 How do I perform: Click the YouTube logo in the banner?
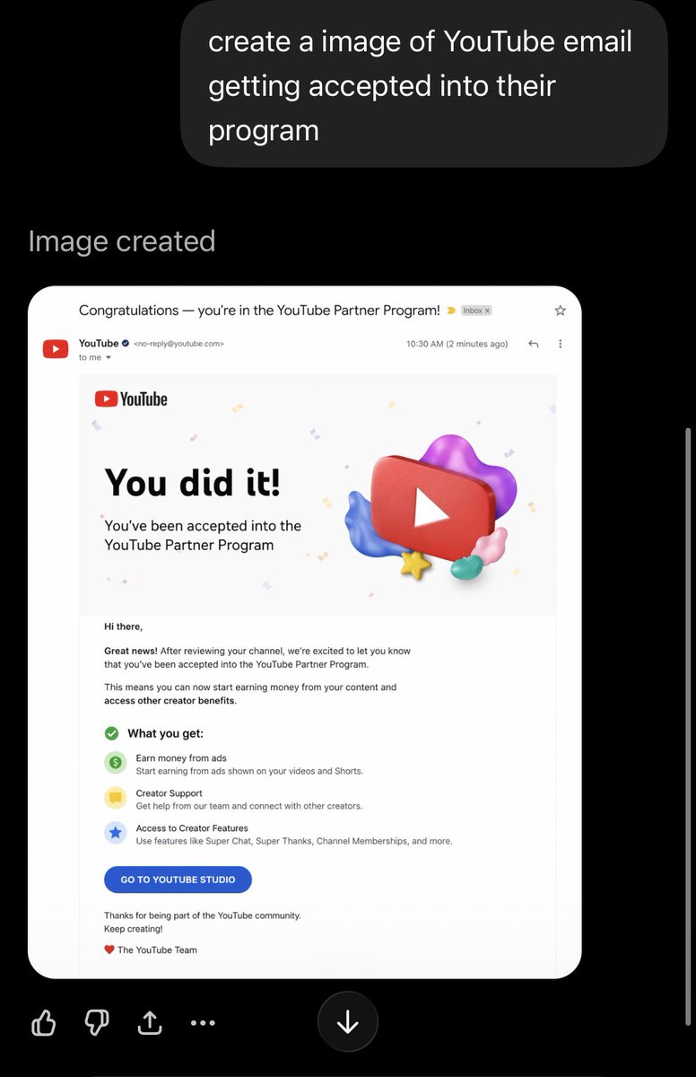pos(131,399)
